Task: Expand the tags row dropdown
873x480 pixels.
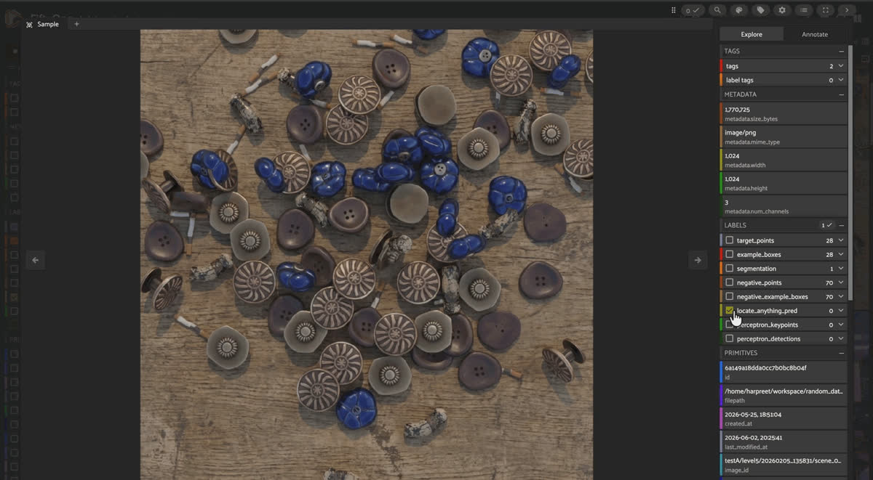Action: 841,66
